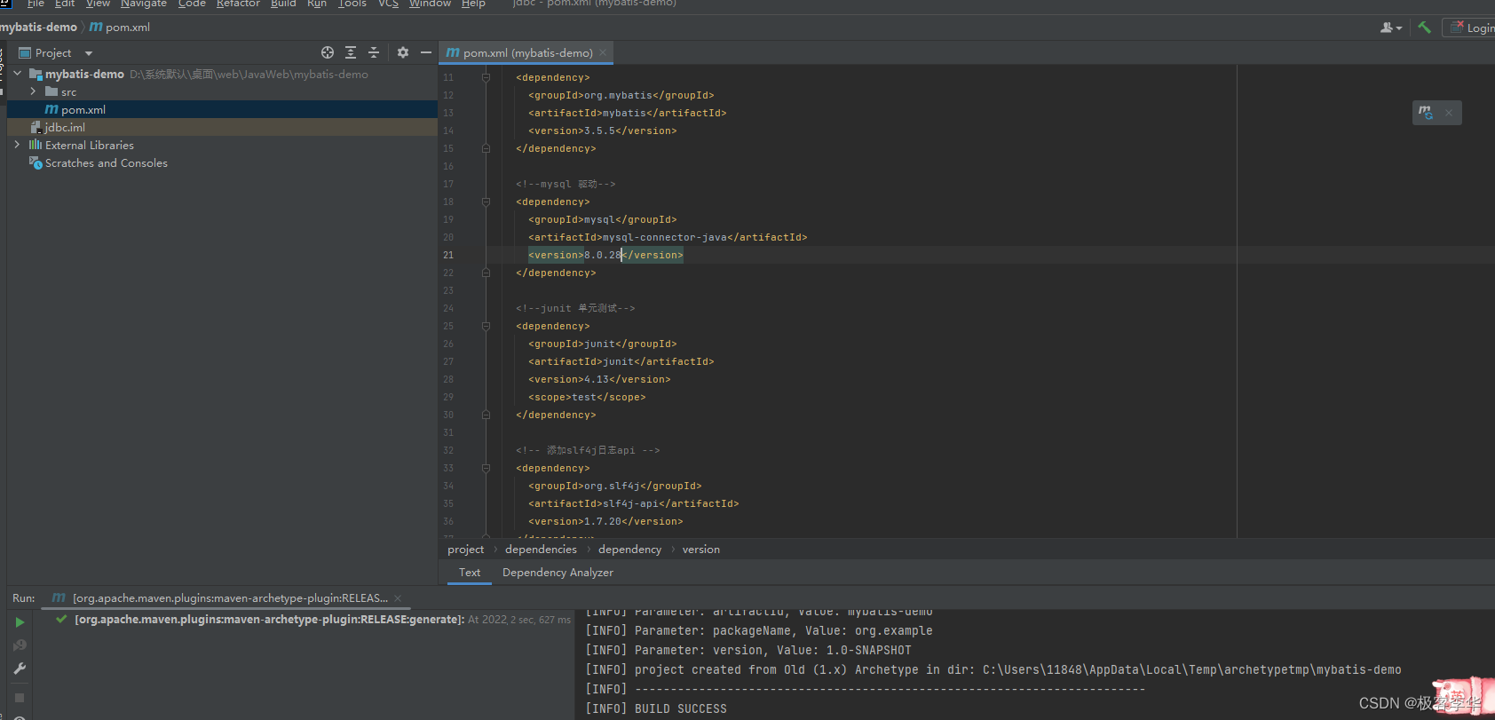Expand External Libraries node
This screenshot has height=720, width=1495.
coord(17,145)
